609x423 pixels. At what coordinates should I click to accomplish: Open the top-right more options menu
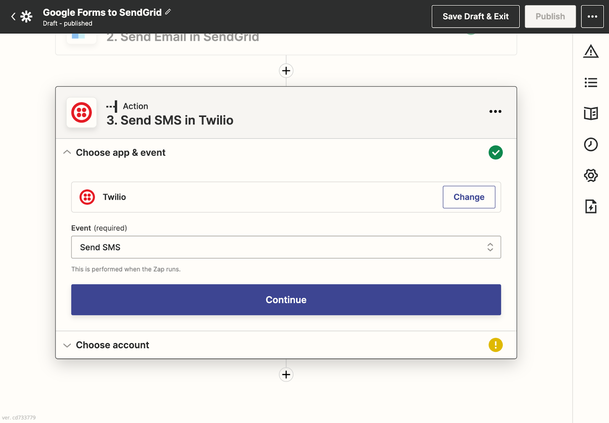pyautogui.click(x=592, y=16)
